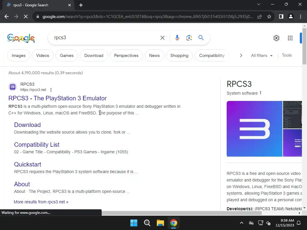307x230 pixels.
Task: Select the Perspectives filter chip
Action: tap(126, 55)
